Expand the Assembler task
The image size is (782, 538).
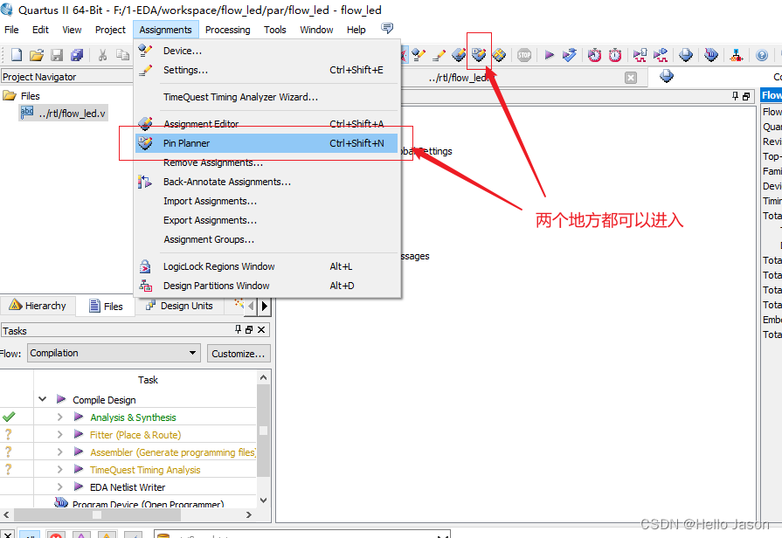(59, 452)
